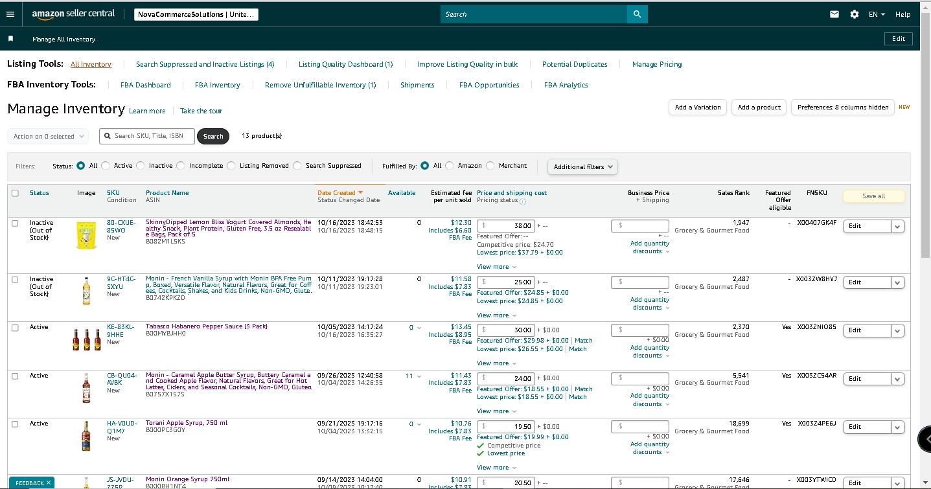Open the Help link in header
Viewport: 931px width, 489px height.
pyautogui.click(x=902, y=14)
